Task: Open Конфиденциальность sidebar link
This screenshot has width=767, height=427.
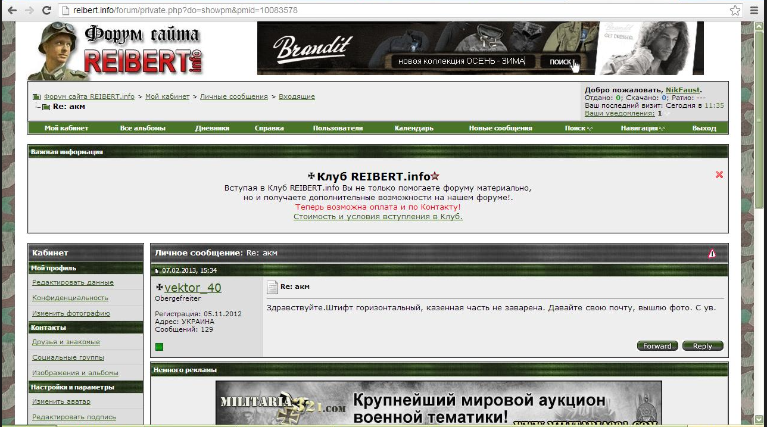Action: (70, 298)
